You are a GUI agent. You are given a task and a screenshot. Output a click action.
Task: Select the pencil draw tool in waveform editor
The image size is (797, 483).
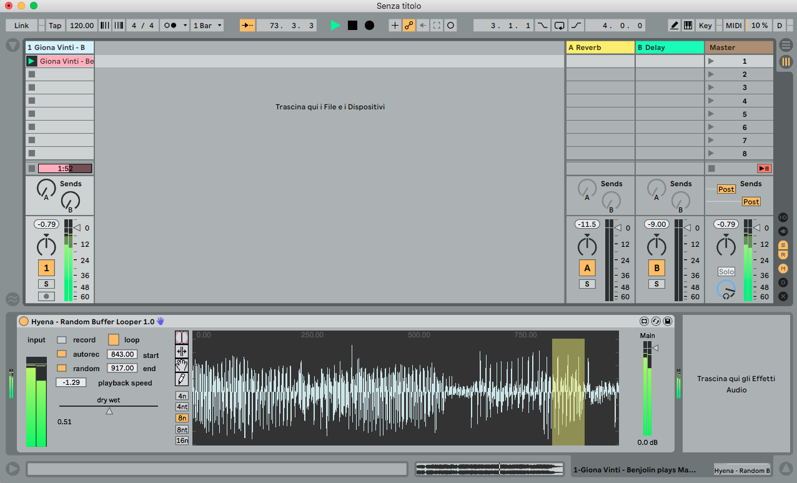point(182,379)
